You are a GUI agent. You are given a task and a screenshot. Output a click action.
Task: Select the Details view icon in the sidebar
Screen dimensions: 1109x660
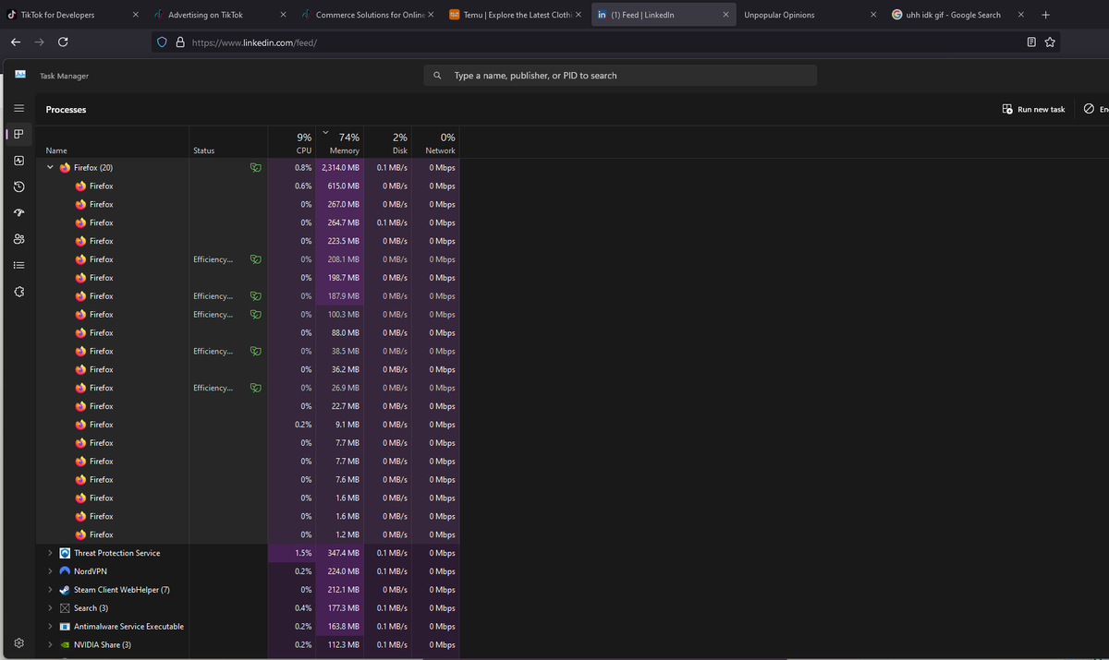[18, 265]
